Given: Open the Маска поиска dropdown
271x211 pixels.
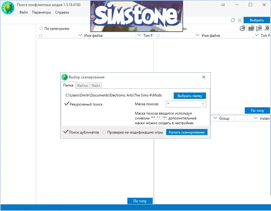Looking at the screenshot, I should (x=204, y=104).
